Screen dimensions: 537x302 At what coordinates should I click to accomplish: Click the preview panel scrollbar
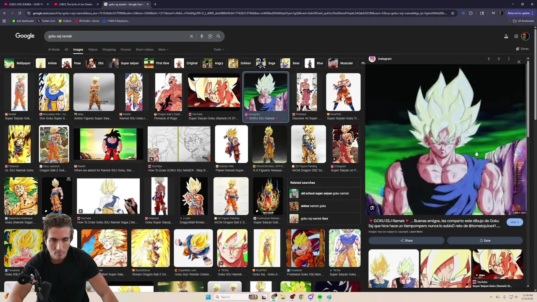pos(528,99)
